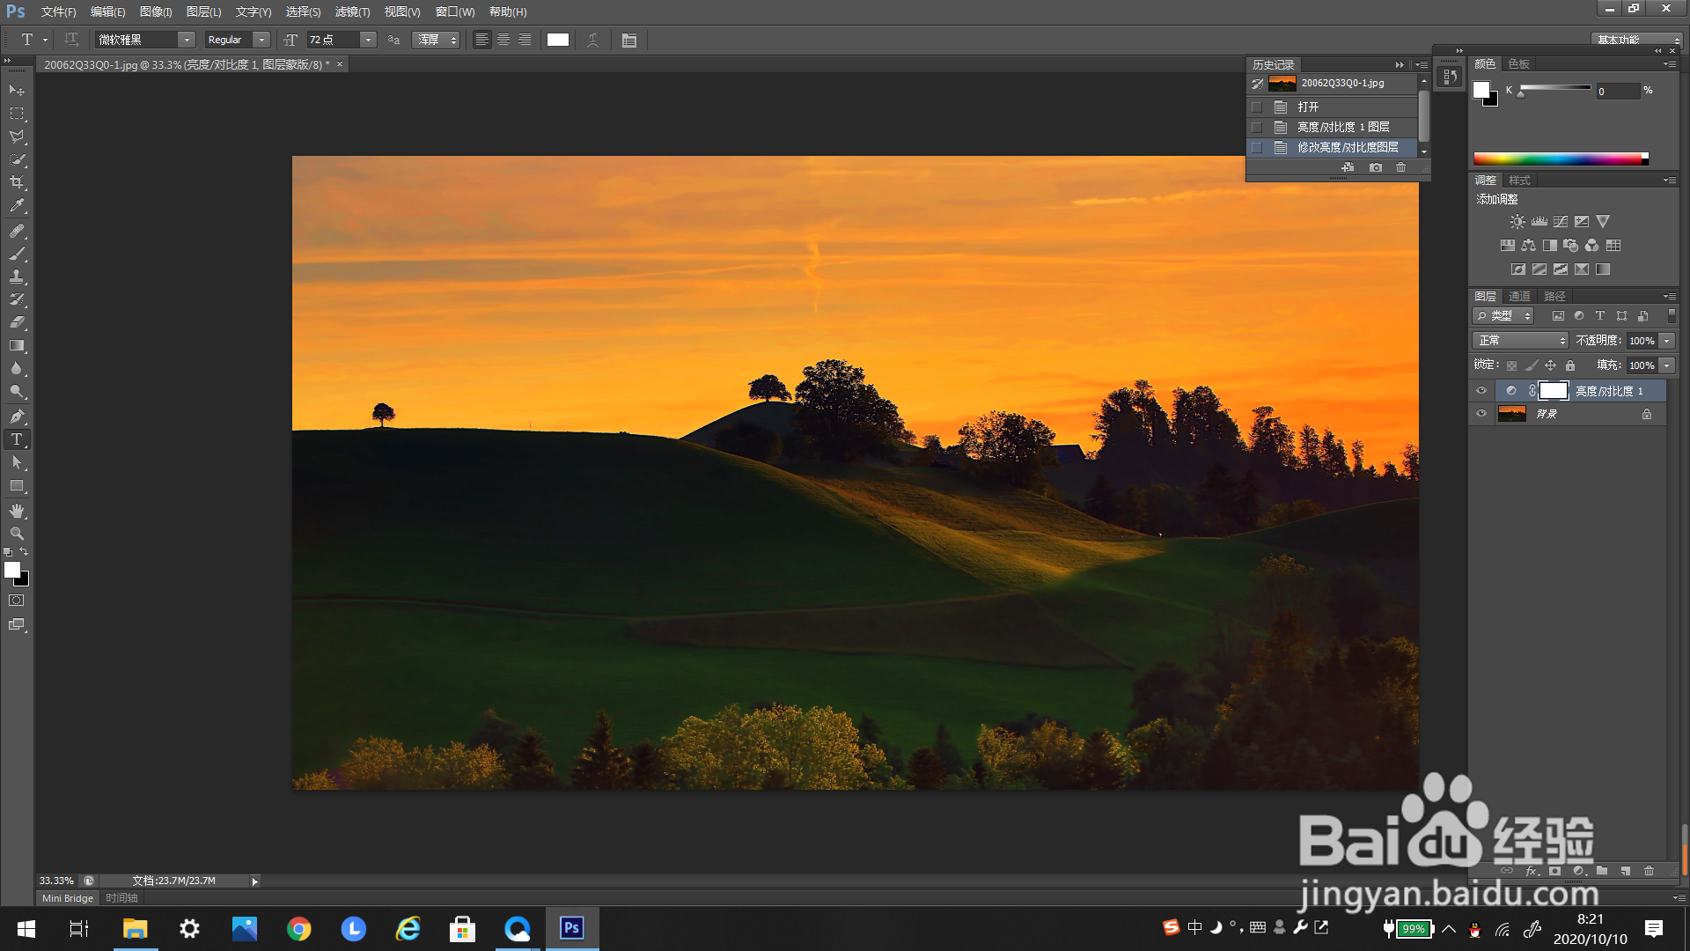This screenshot has width=1690, height=951.
Task: Click the Pen tool icon
Action: click(x=17, y=416)
